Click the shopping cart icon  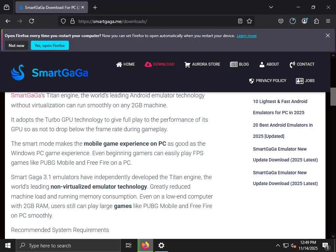point(187,65)
